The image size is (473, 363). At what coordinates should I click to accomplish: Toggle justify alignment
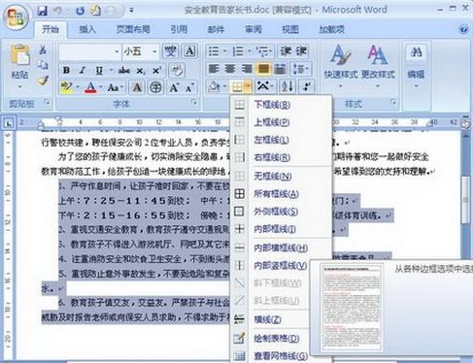tap(263, 69)
